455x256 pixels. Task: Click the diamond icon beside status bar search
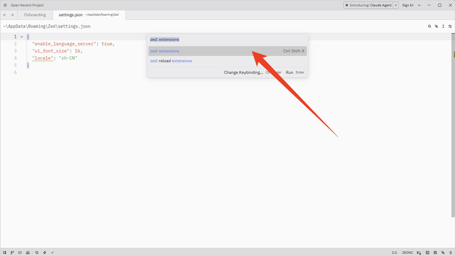pos(45,253)
